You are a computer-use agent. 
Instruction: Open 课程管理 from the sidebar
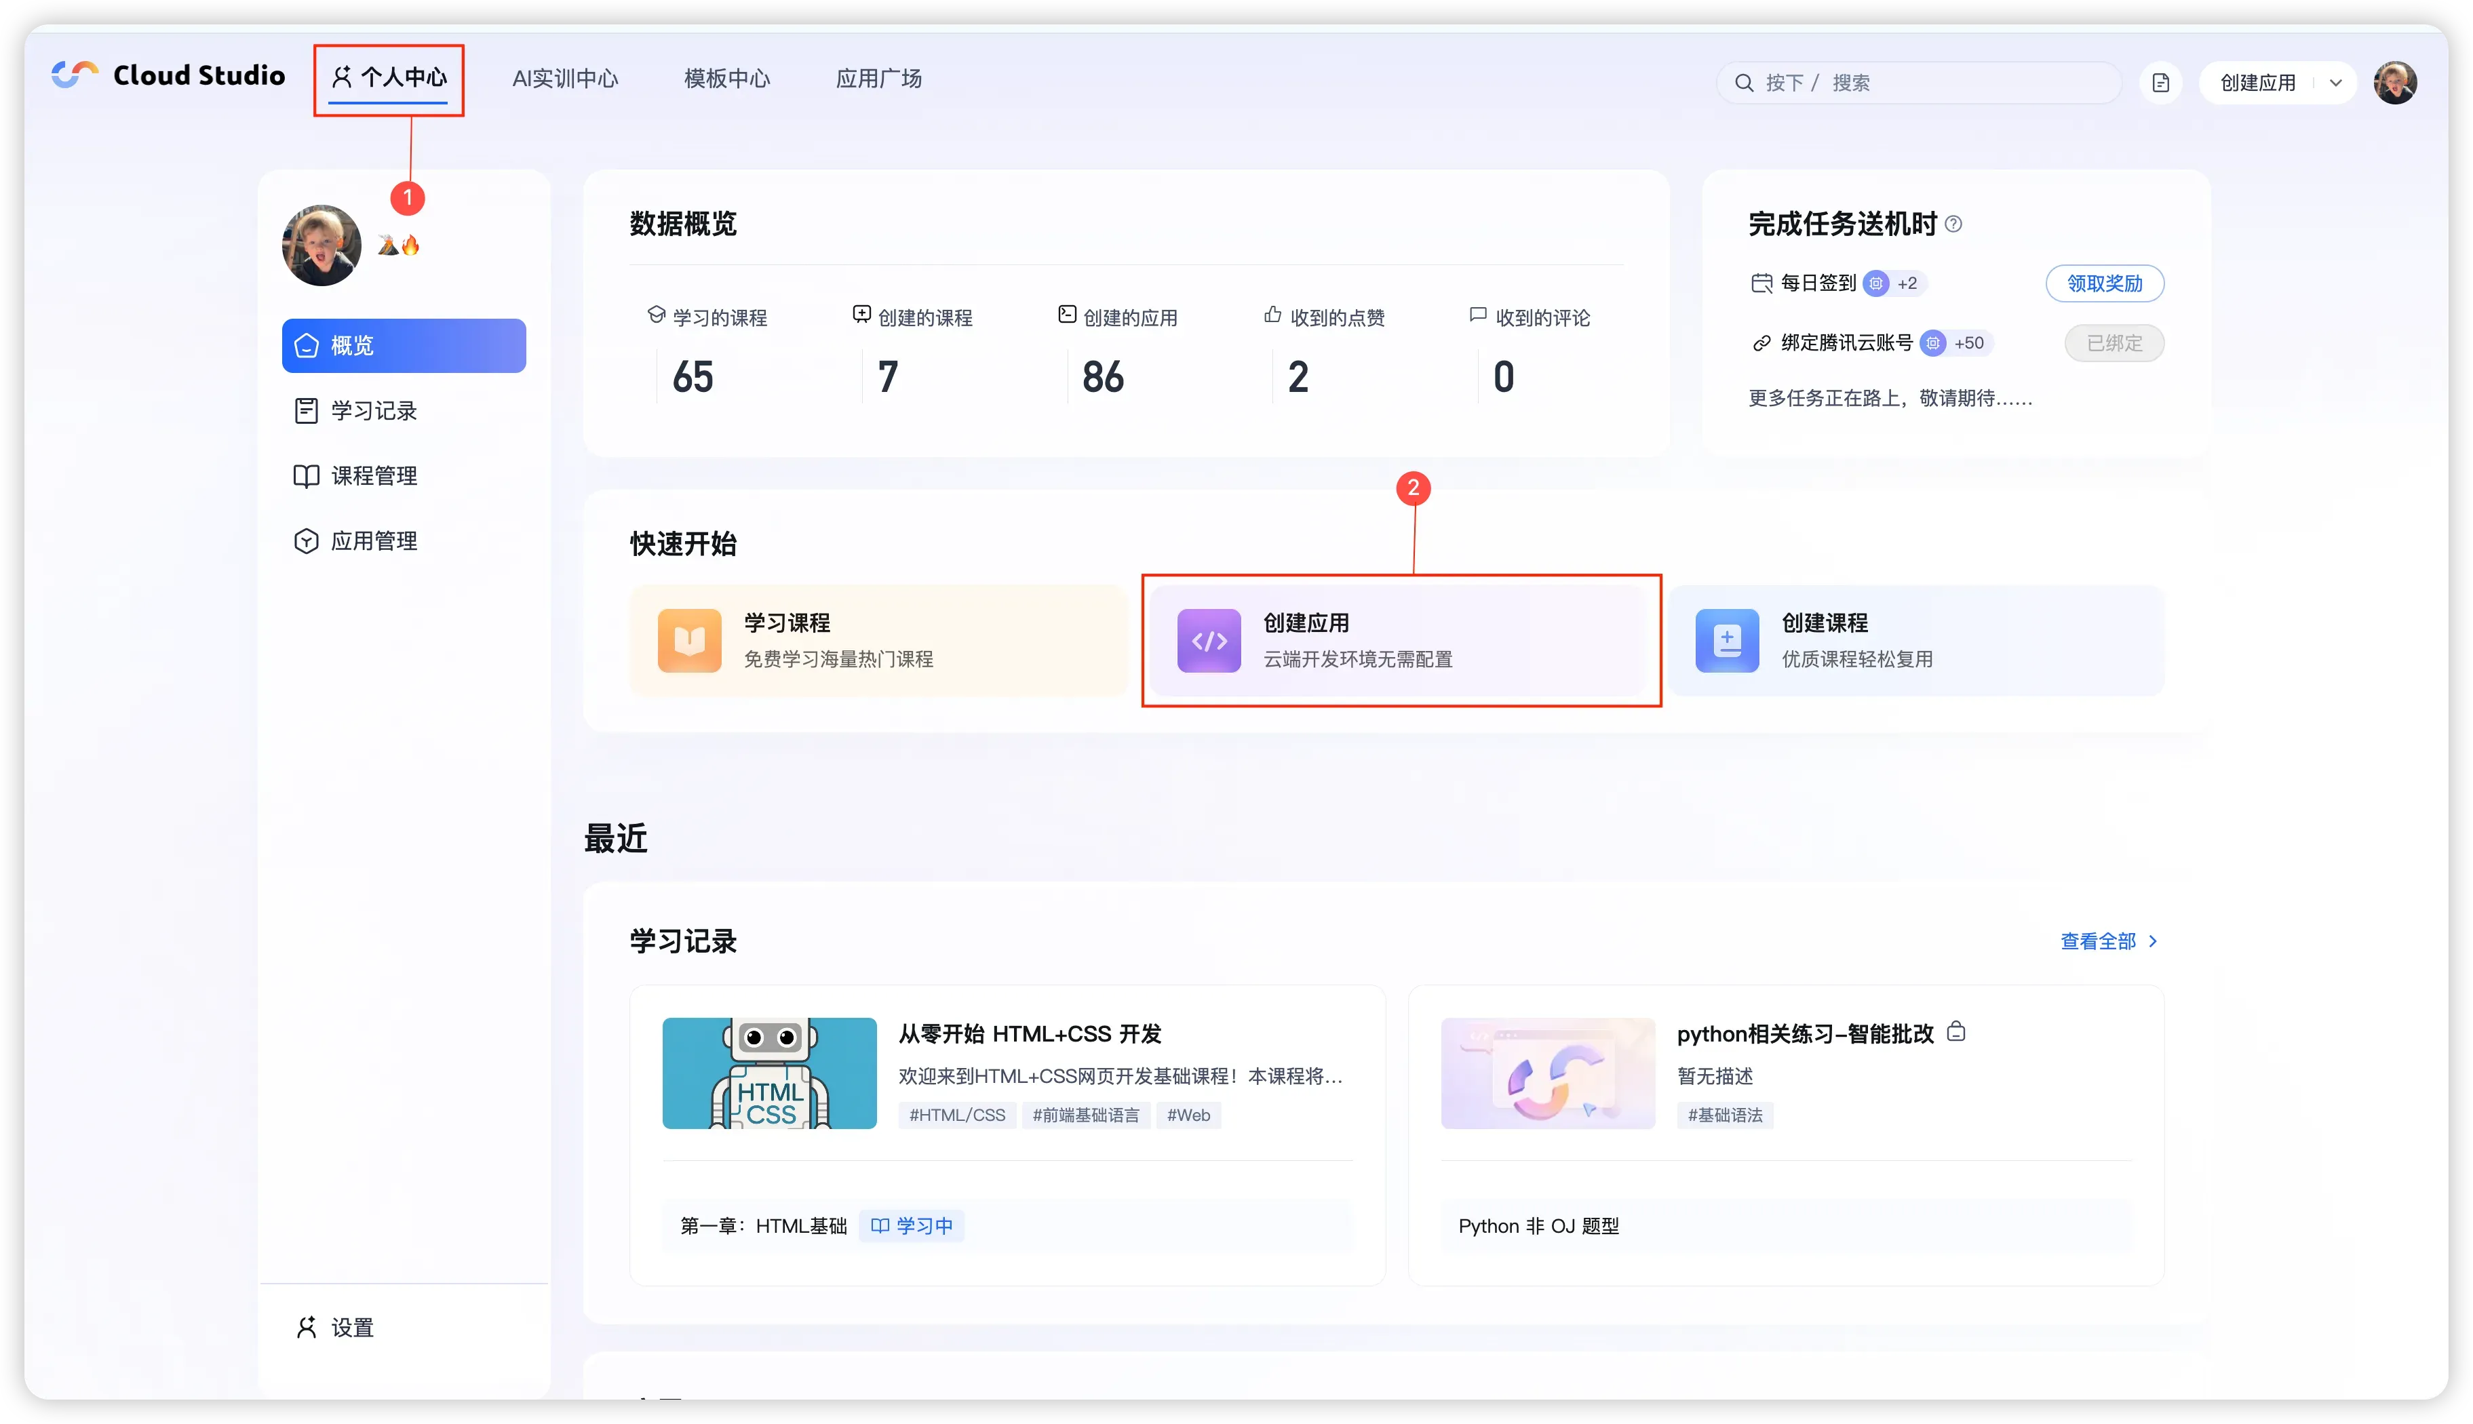click(374, 476)
